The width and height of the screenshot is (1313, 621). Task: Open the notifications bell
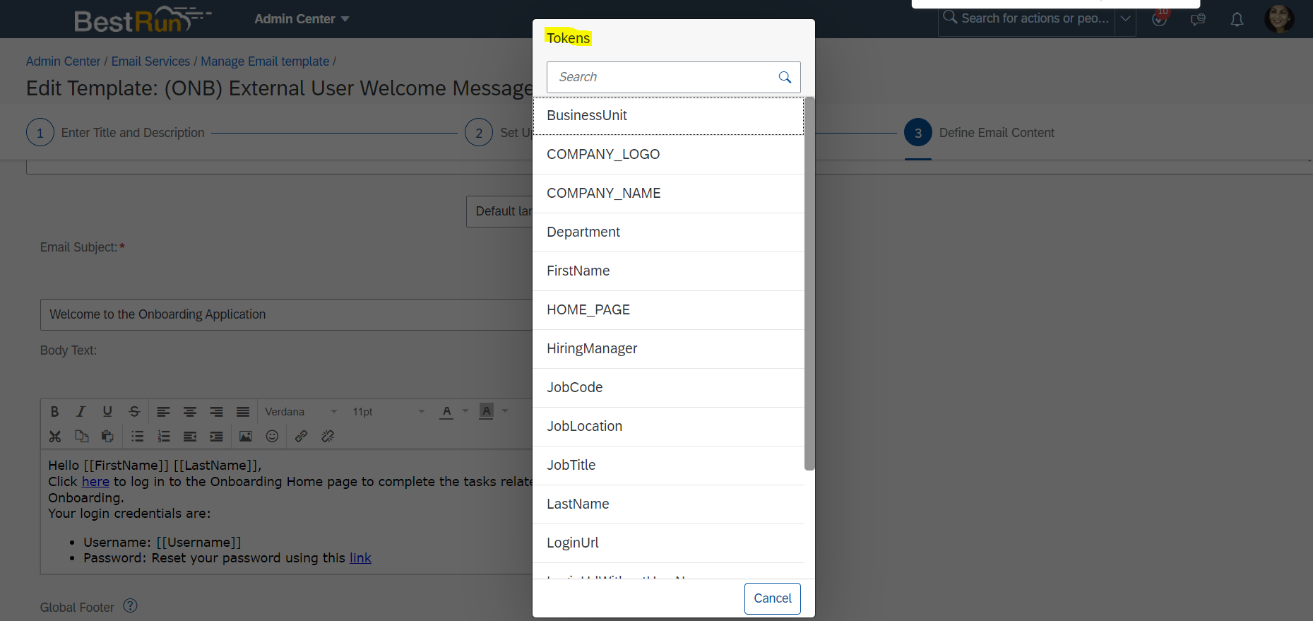point(1237,19)
